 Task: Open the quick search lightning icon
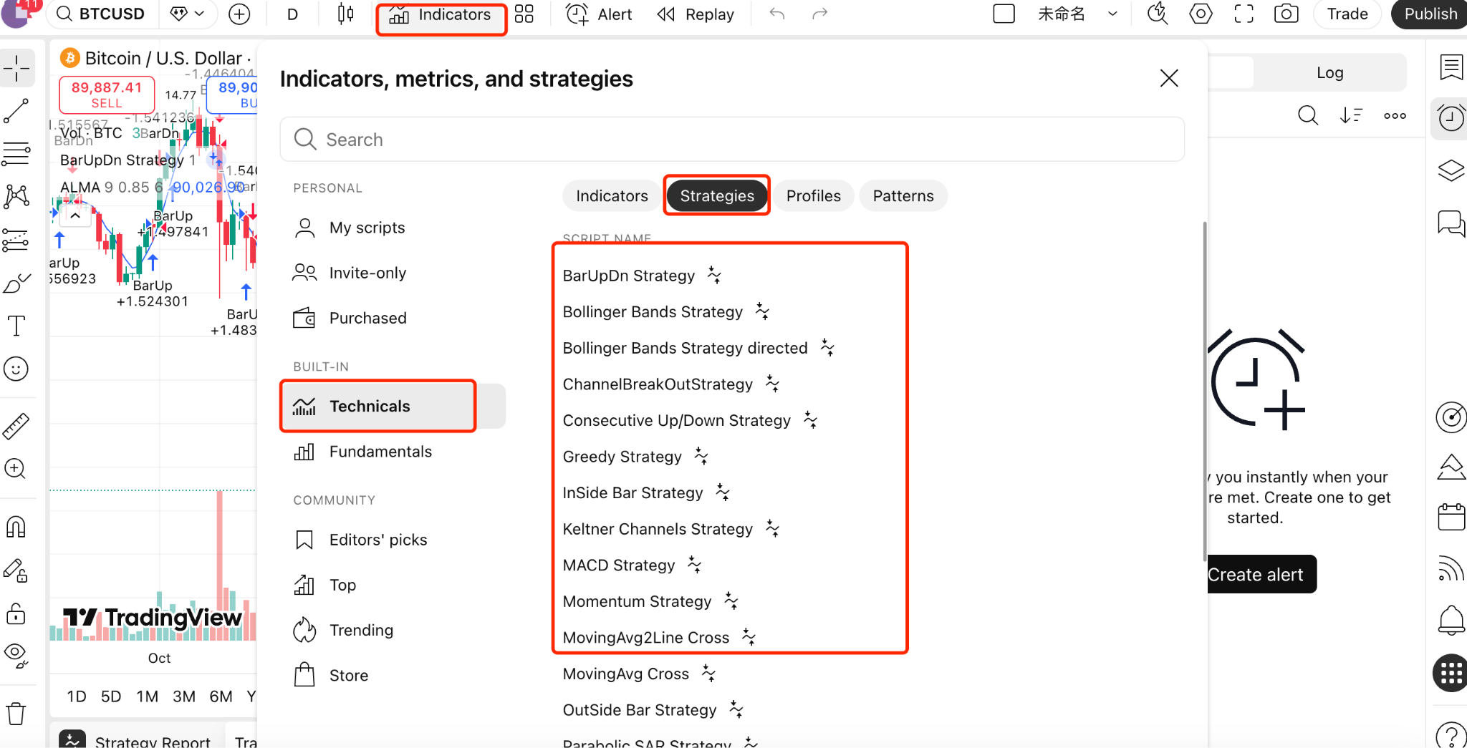[1158, 14]
